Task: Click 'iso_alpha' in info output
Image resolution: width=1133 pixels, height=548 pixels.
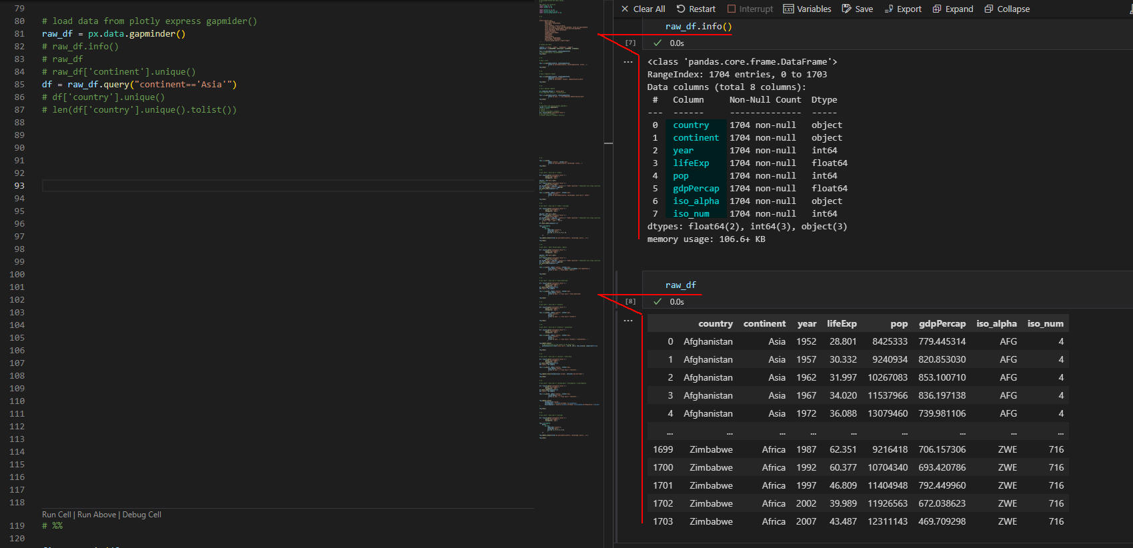Action: click(x=696, y=201)
